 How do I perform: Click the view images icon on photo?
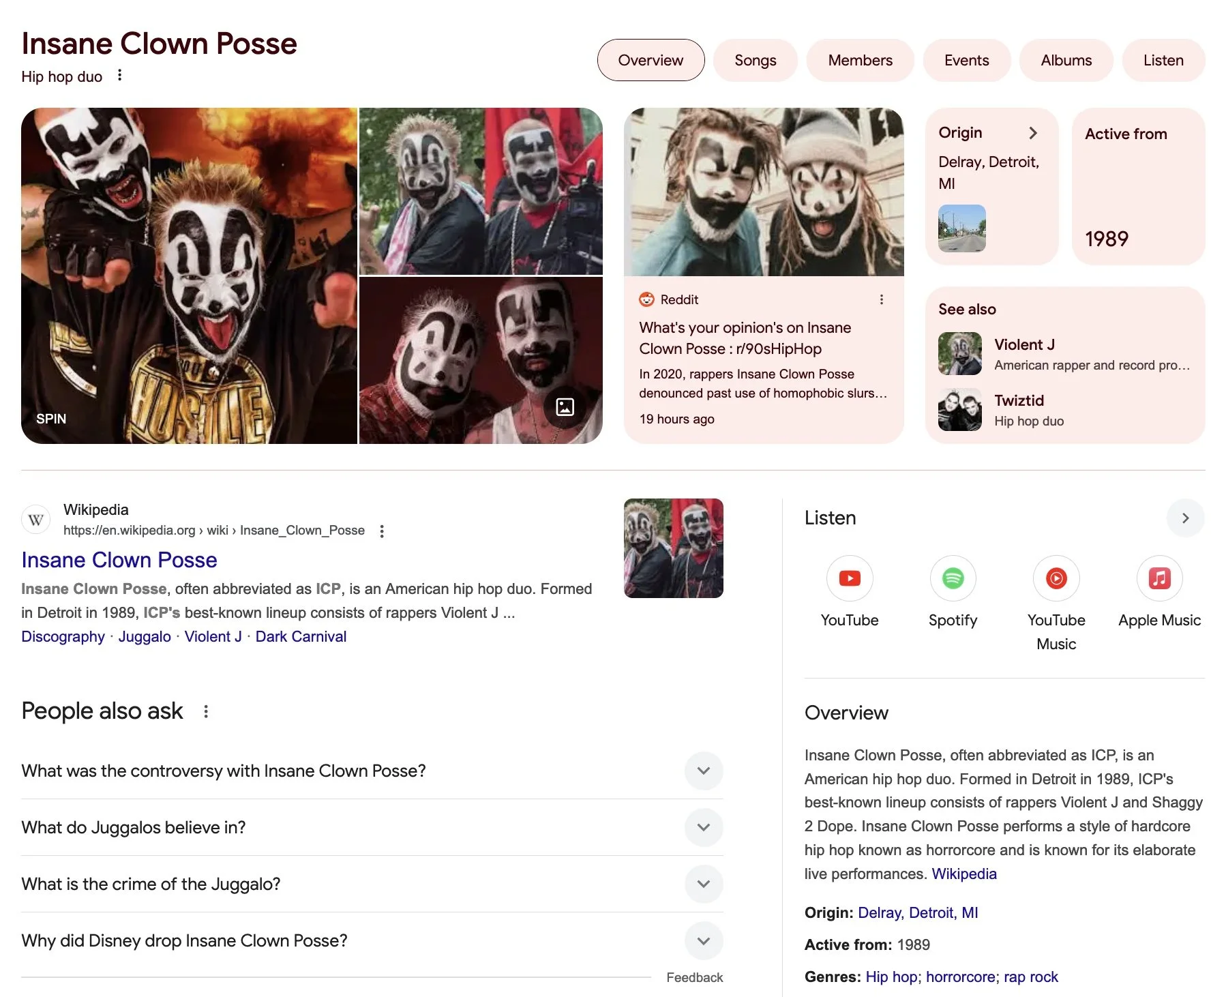coord(565,407)
